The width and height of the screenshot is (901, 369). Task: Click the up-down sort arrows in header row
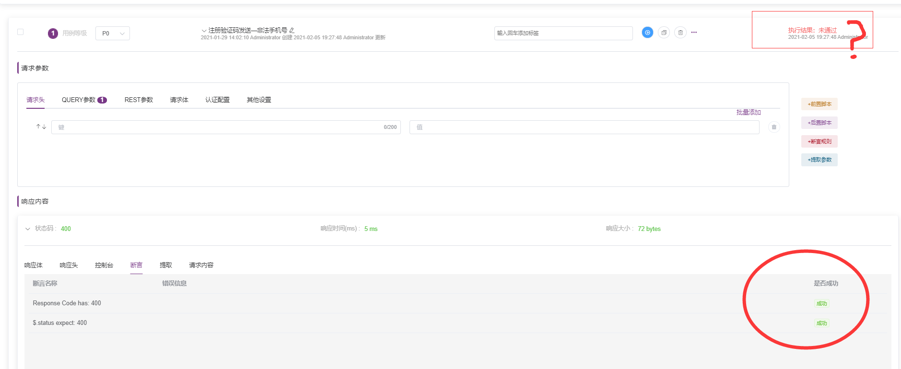point(41,127)
